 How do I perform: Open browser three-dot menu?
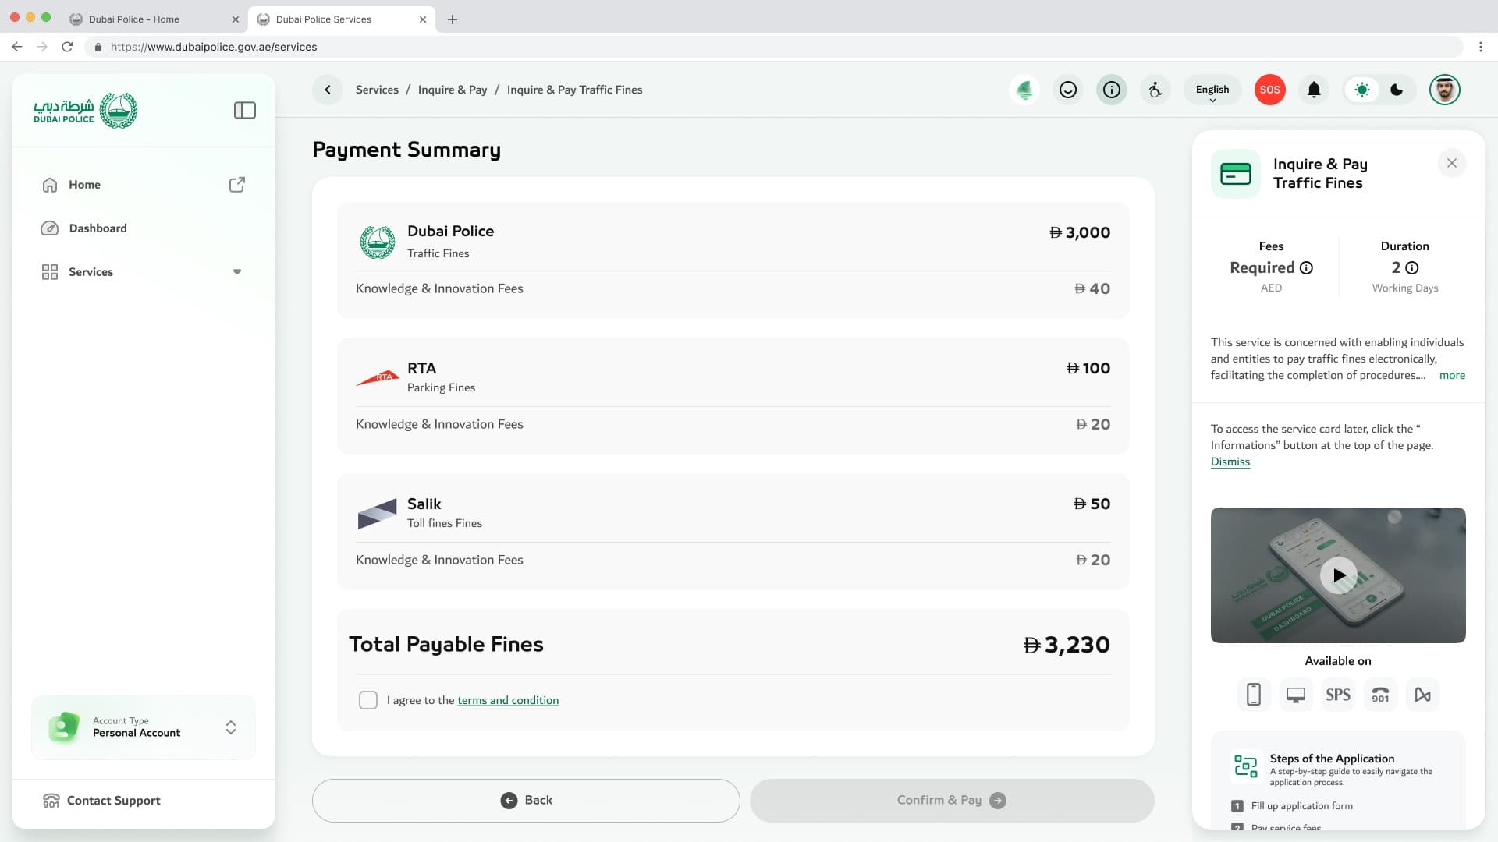pos(1480,47)
